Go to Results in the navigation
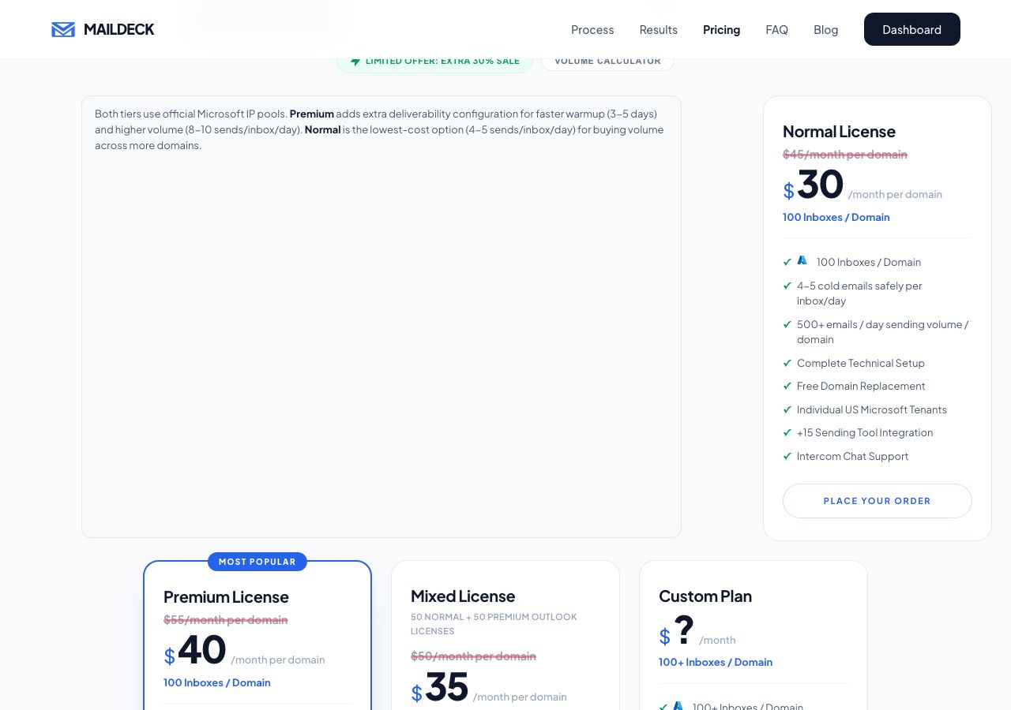 pyautogui.click(x=659, y=29)
